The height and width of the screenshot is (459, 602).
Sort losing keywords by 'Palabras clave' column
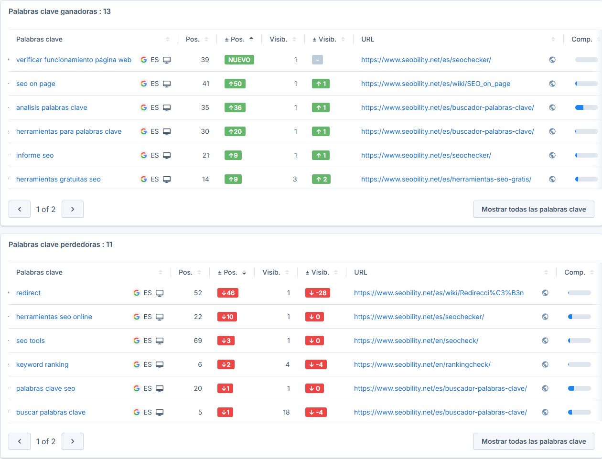161,272
